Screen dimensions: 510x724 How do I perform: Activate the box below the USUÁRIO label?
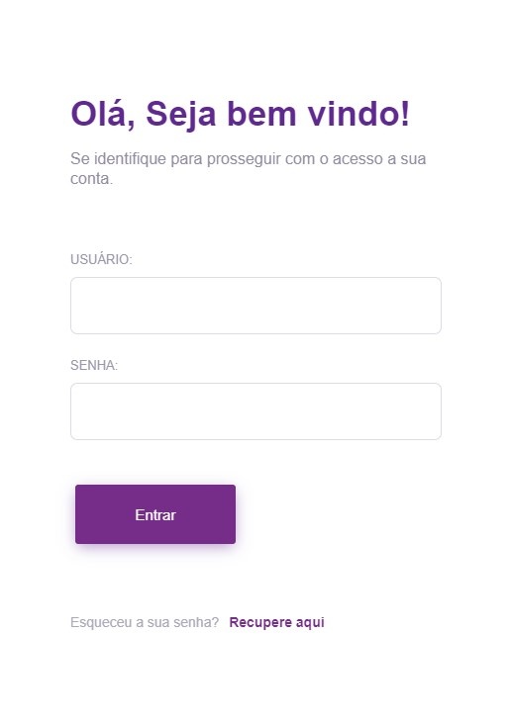coord(255,306)
